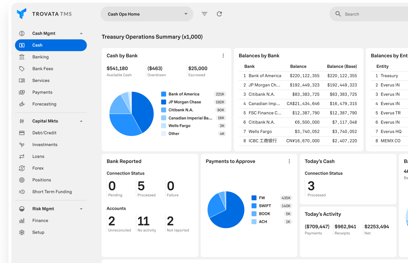Open the Payments to Approve kebab menu
Viewport: 408px width, 263px height.
289,161
